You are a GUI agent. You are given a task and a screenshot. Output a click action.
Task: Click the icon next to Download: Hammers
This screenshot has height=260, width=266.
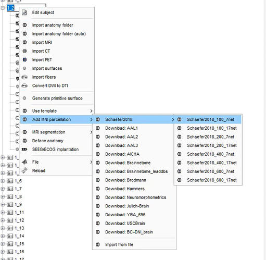[x=98, y=189]
